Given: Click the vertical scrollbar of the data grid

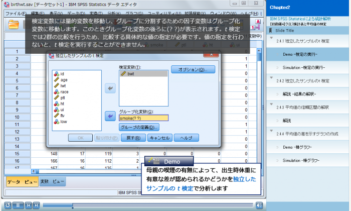Looking at the screenshot, I should [259, 108].
